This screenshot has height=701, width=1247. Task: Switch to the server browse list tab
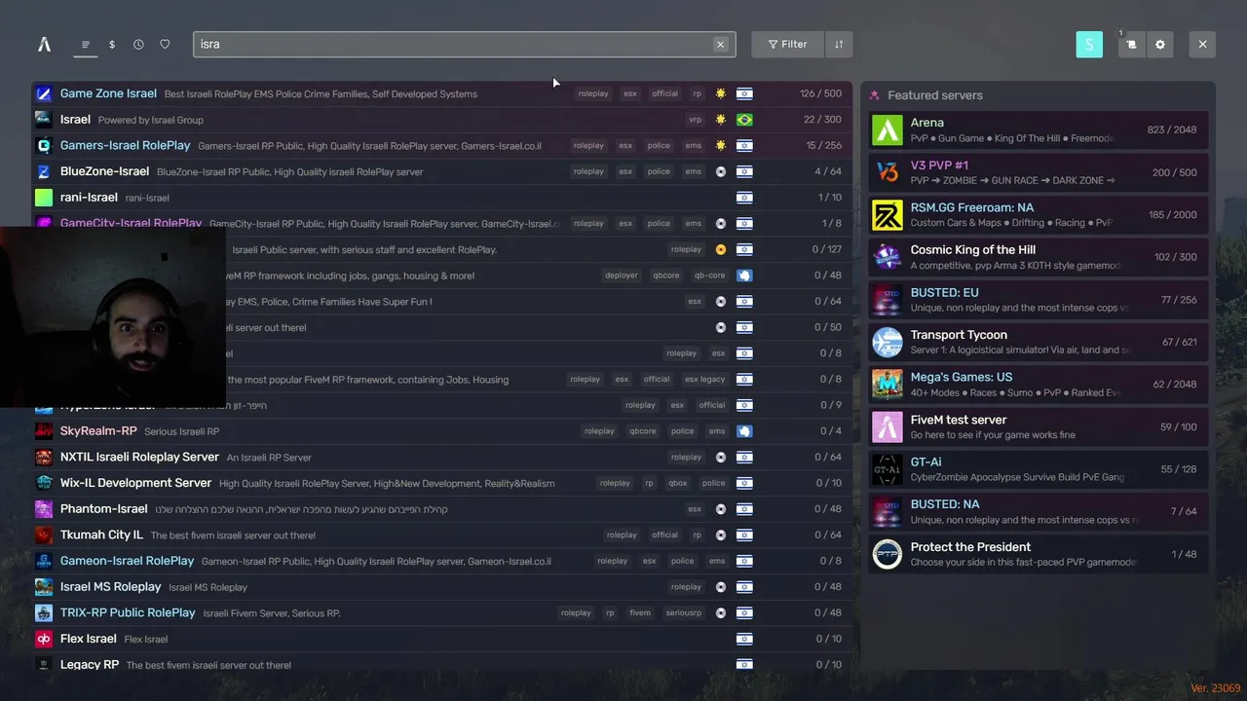[86, 45]
